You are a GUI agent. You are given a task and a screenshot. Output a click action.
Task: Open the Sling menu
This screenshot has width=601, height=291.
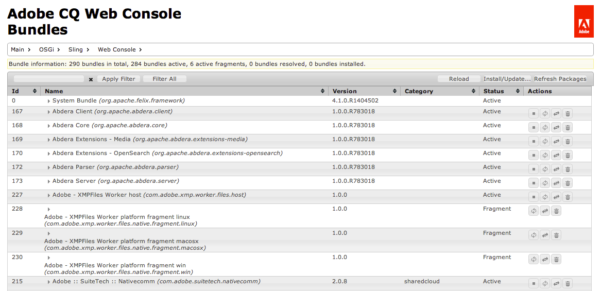tap(79, 49)
